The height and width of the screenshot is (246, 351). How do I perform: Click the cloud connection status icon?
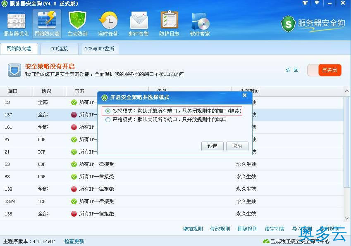(266, 241)
